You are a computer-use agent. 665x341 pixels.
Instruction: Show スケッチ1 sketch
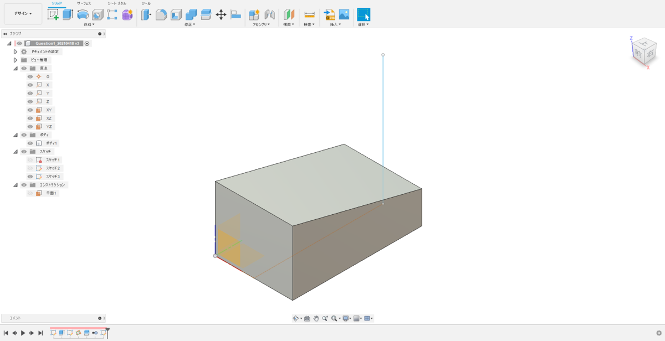click(30, 159)
